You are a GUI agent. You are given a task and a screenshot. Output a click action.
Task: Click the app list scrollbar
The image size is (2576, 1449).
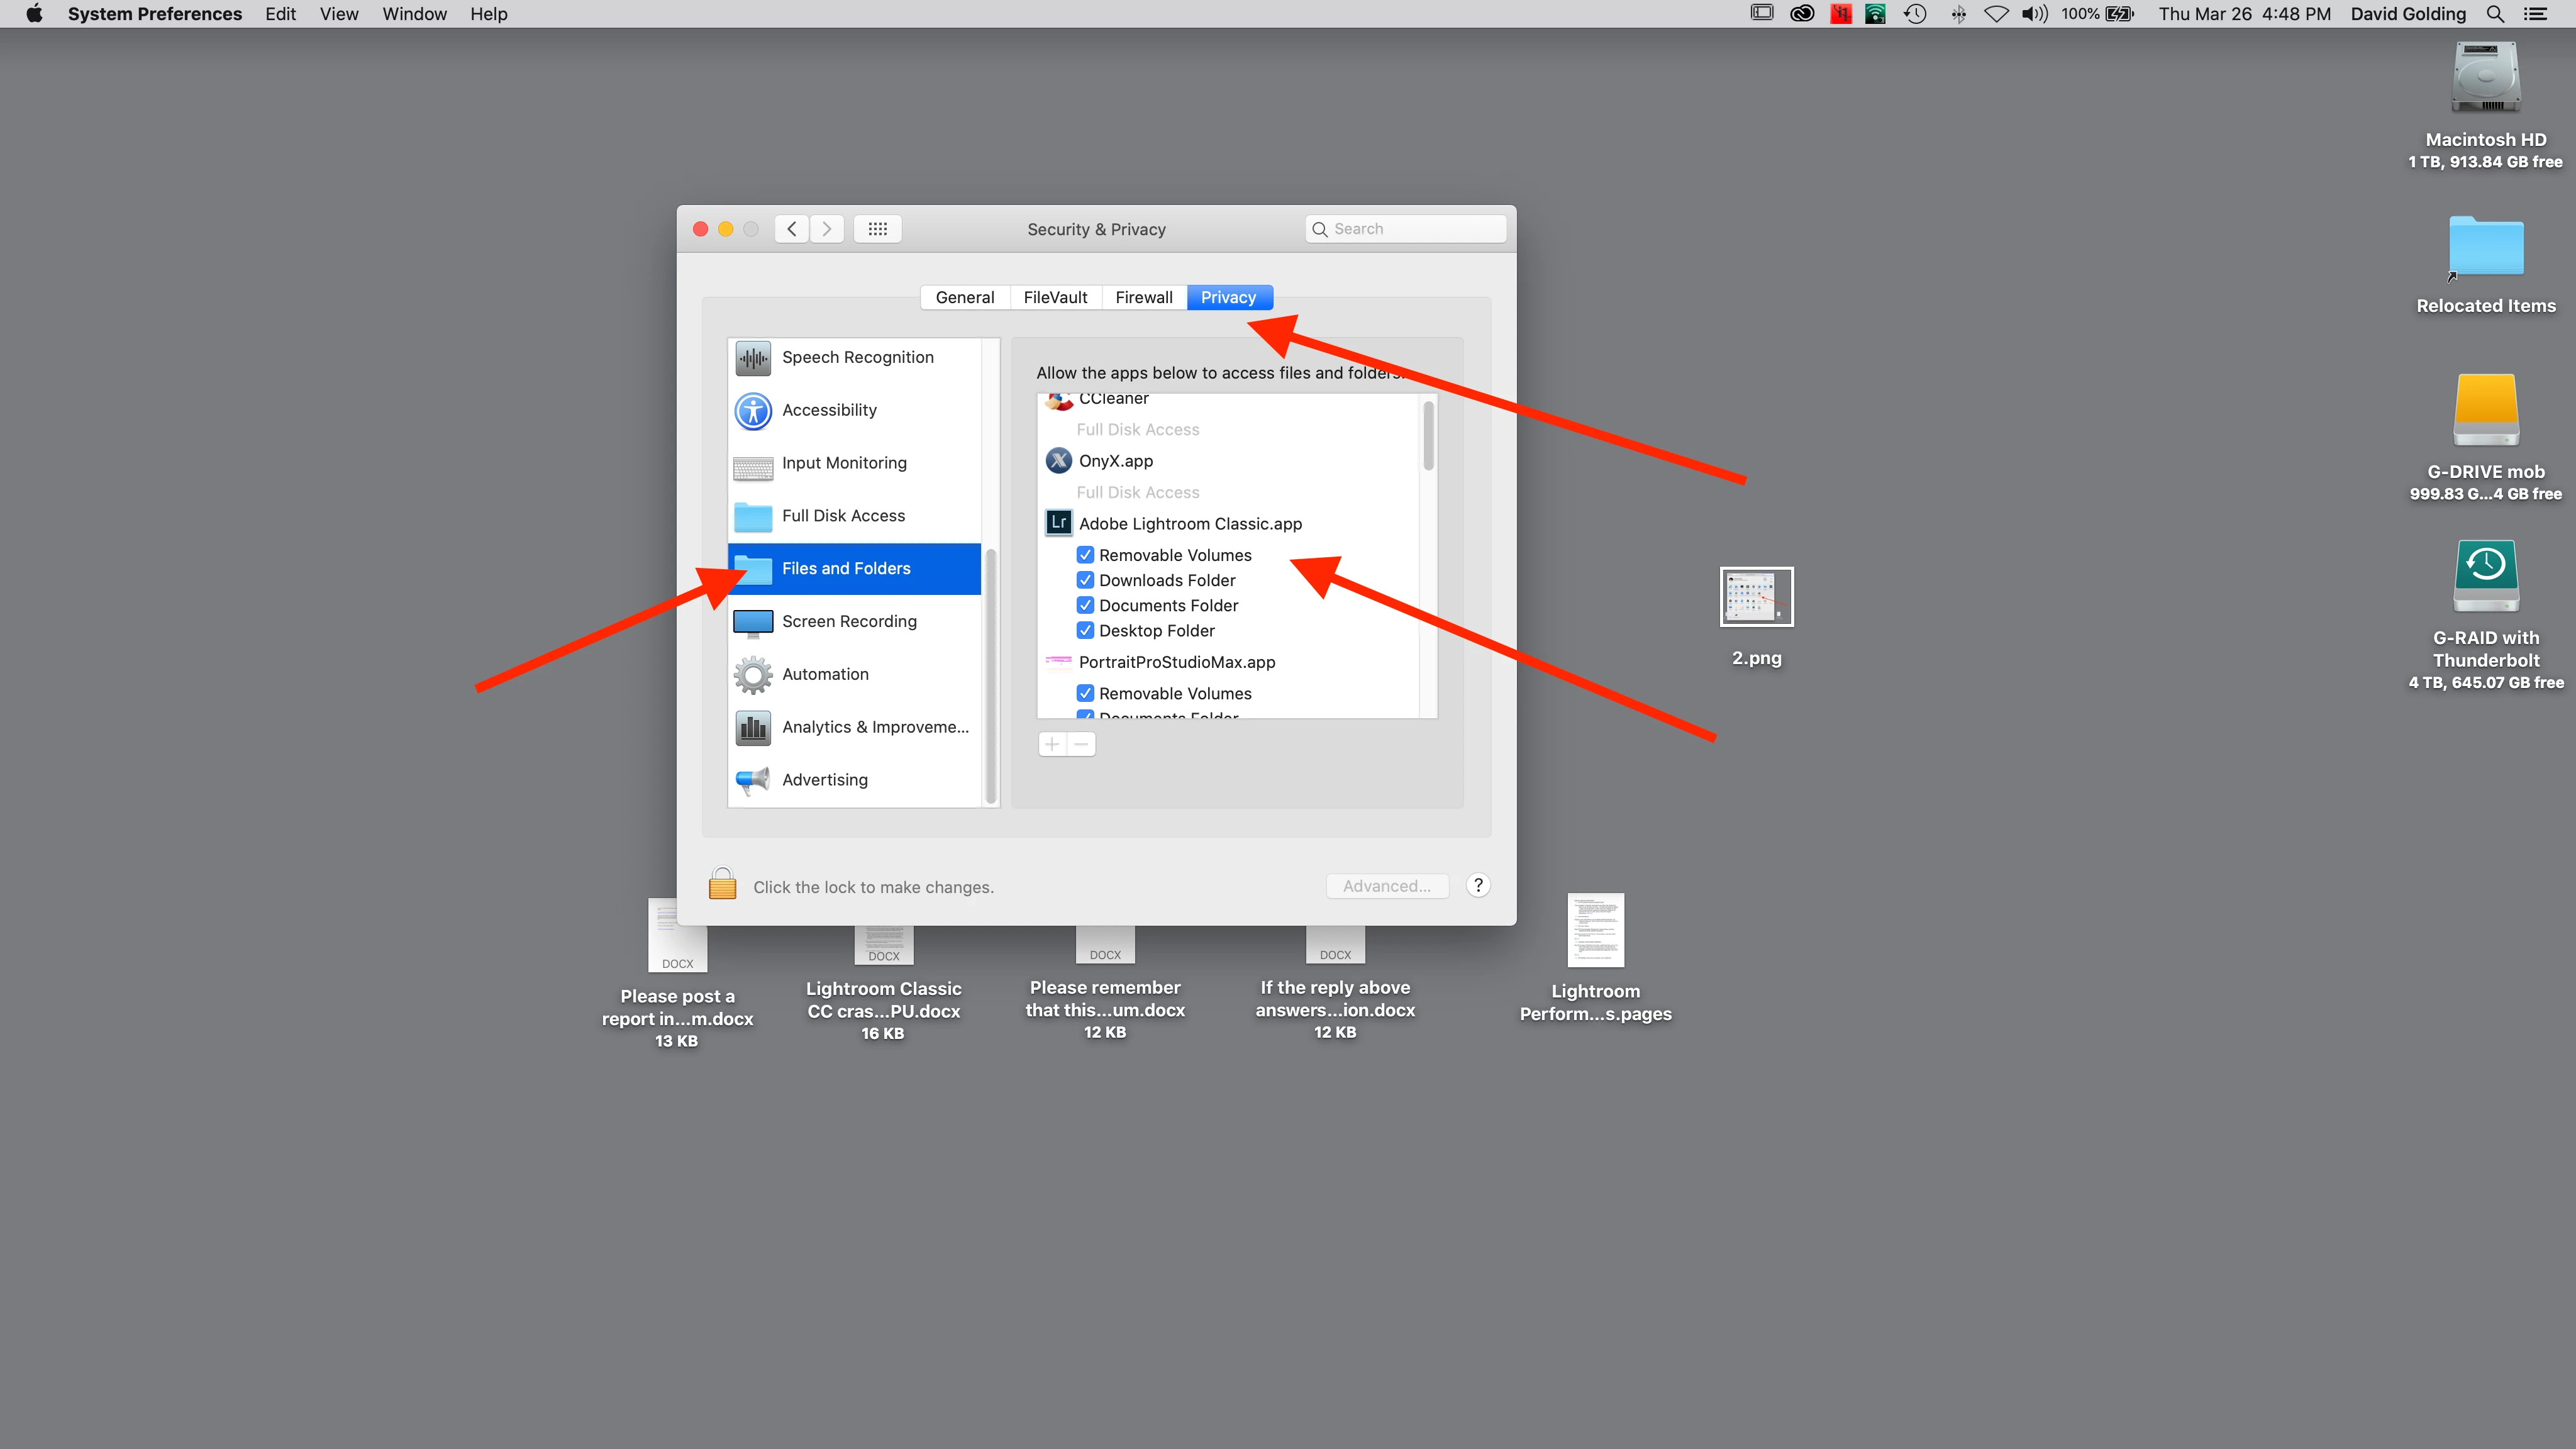pos(1428,436)
